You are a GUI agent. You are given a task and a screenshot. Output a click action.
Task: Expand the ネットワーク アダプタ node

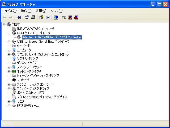(9, 71)
